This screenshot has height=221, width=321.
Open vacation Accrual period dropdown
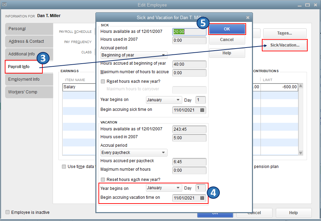[134, 153]
